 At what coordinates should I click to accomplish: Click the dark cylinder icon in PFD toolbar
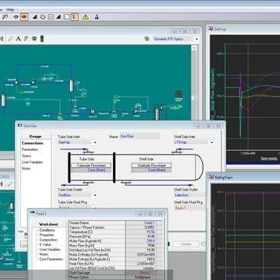pos(42,39)
